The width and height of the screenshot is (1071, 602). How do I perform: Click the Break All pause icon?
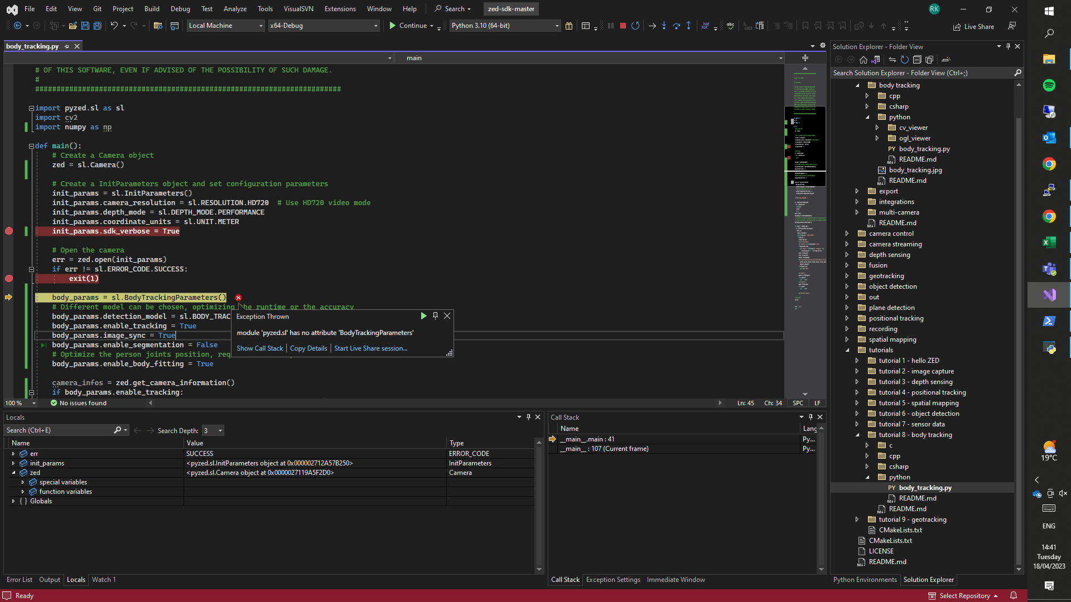(x=612, y=26)
